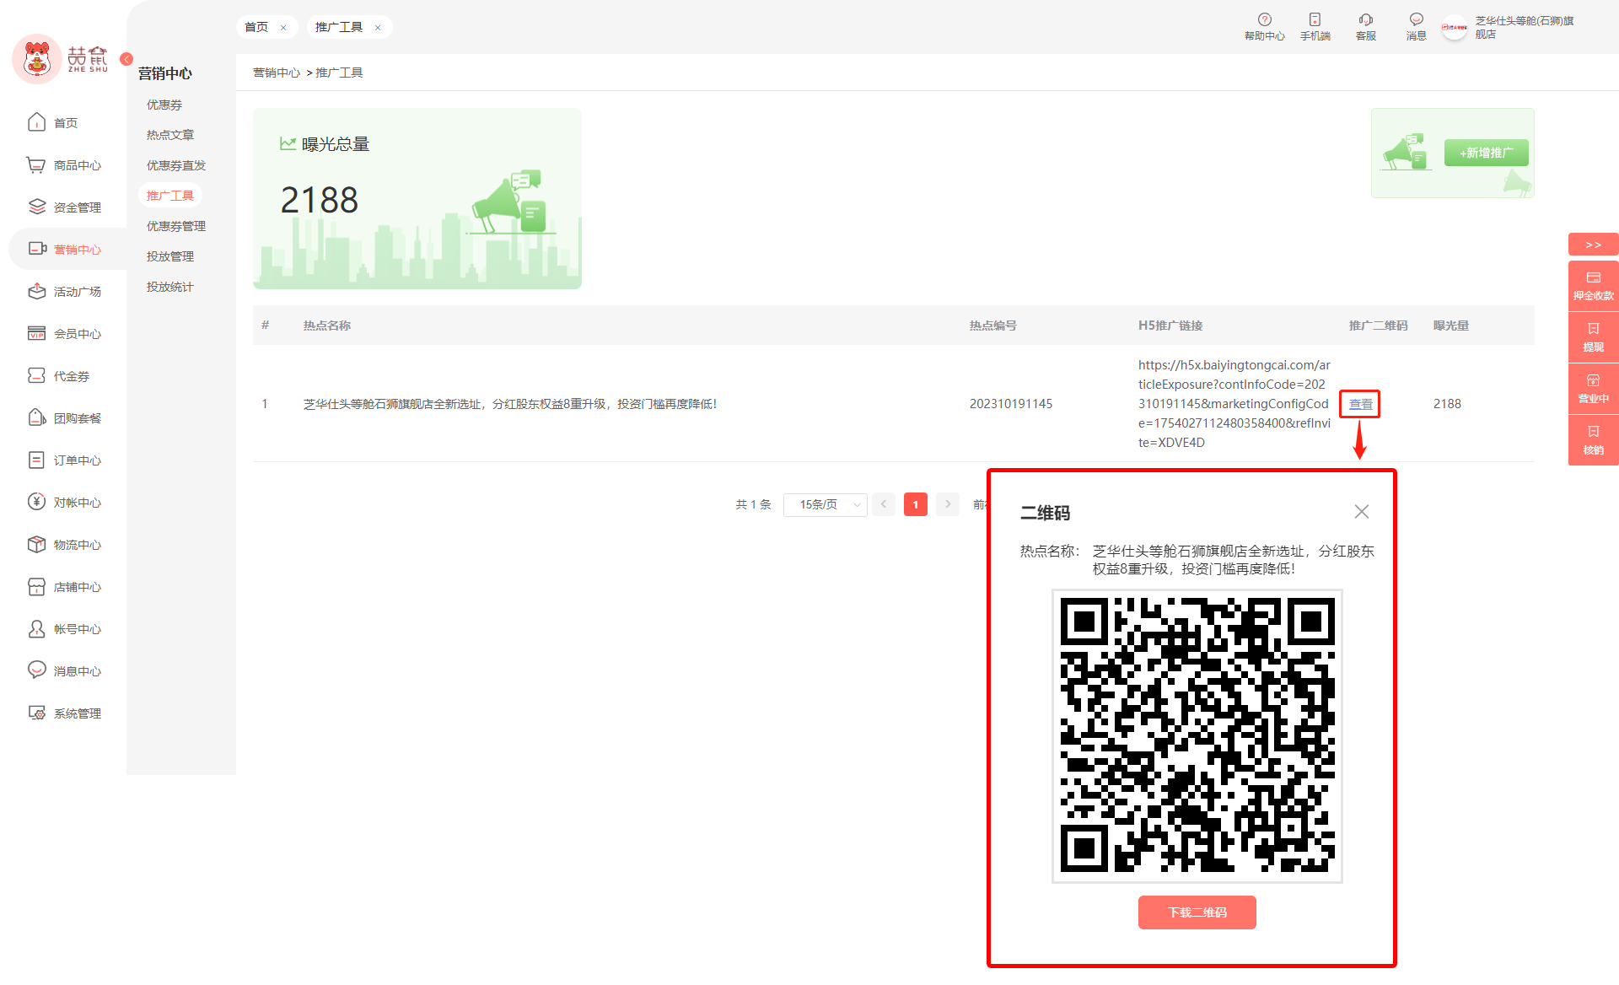1619x985 pixels.
Task: Open 帐号中心 user icon
Action: pyautogui.click(x=36, y=628)
